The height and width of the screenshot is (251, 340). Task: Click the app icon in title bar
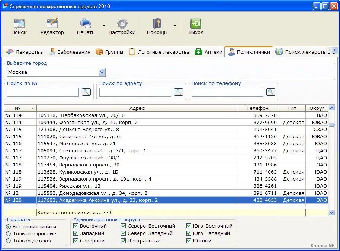click(x=5, y=6)
